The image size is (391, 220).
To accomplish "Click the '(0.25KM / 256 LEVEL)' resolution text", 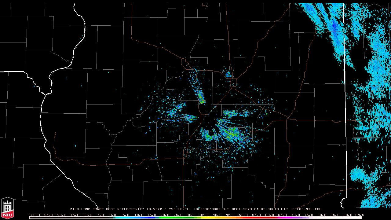I will (x=169, y=209).
